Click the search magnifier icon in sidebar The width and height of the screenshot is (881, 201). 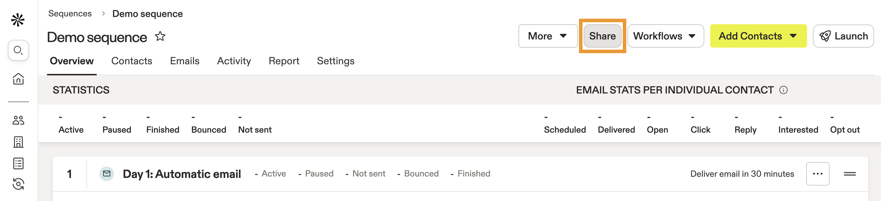tap(18, 51)
